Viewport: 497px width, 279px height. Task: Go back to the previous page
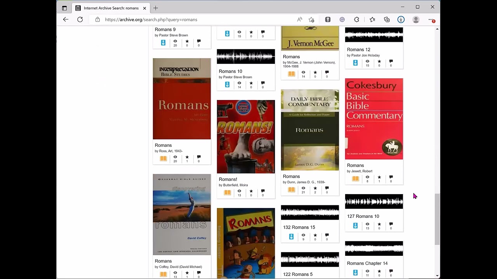click(66, 19)
